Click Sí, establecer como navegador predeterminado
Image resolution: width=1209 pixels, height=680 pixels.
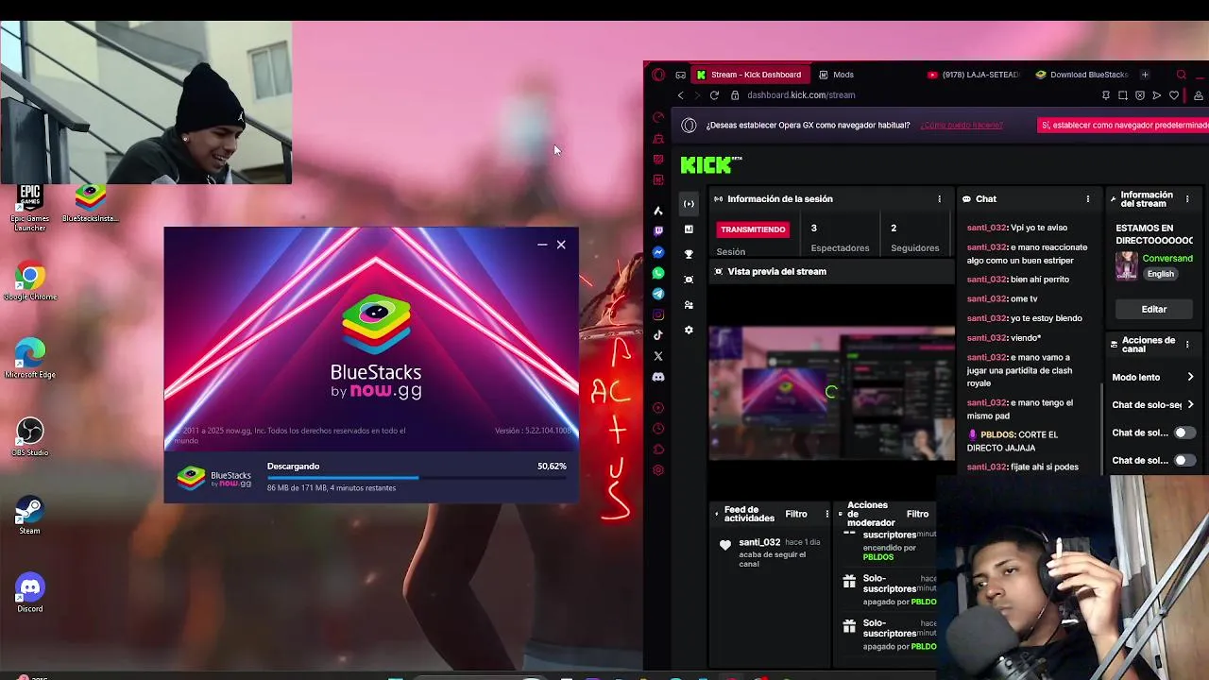1123,125
